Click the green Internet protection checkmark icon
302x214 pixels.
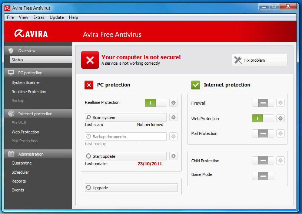[x=195, y=85]
